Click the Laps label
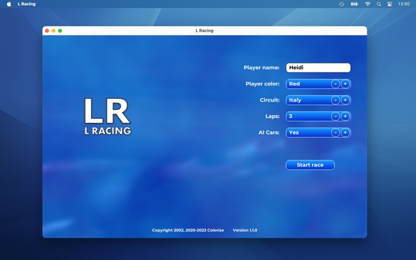 point(272,116)
